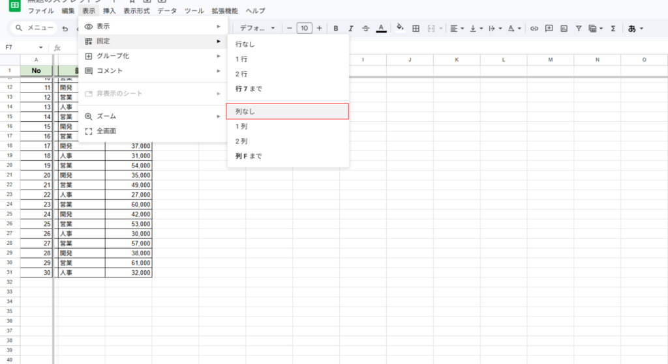The width and height of the screenshot is (668, 364).
Task: Open the horizontal align dropdown
Action: pos(457,28)
